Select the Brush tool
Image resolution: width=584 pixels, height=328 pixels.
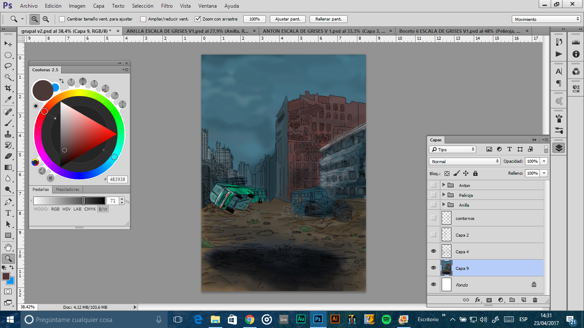[x=8, y=123]
